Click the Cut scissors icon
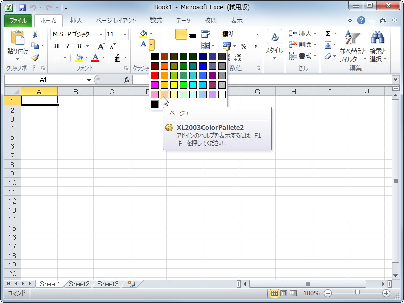This screenshot has width=404, height=303. [x=35, y=34]
